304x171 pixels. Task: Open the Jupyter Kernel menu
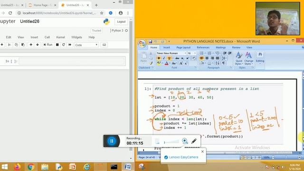point(60,37)
